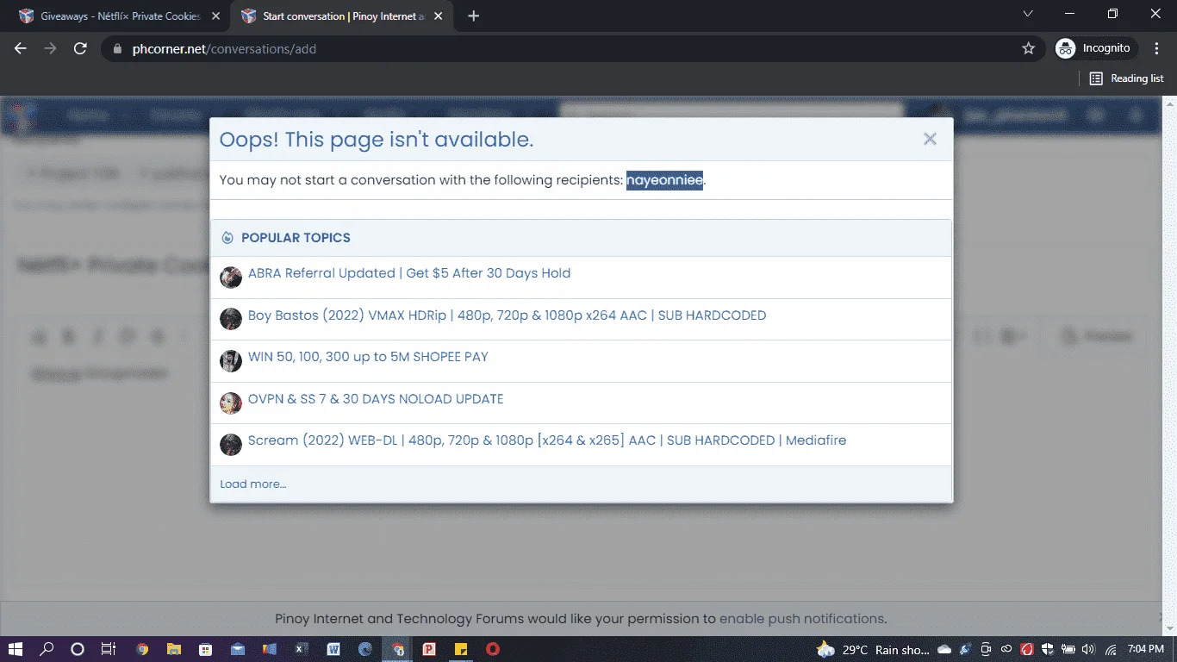This screenshot has height=662, width=1177.
Task: Close the Giveaways Netflix browser tab
Action: 215,16
